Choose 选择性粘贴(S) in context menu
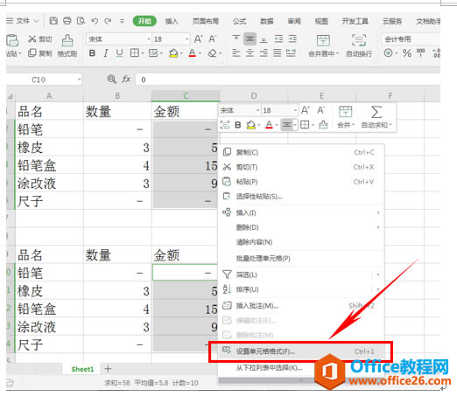Image resolution: width=457 pixels, height=396 pixels. point(301,197)
